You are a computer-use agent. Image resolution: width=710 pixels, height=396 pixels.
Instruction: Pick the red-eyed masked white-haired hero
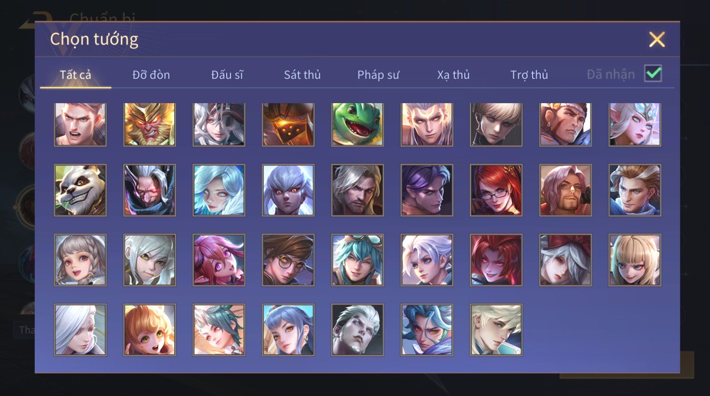[150, 190]
